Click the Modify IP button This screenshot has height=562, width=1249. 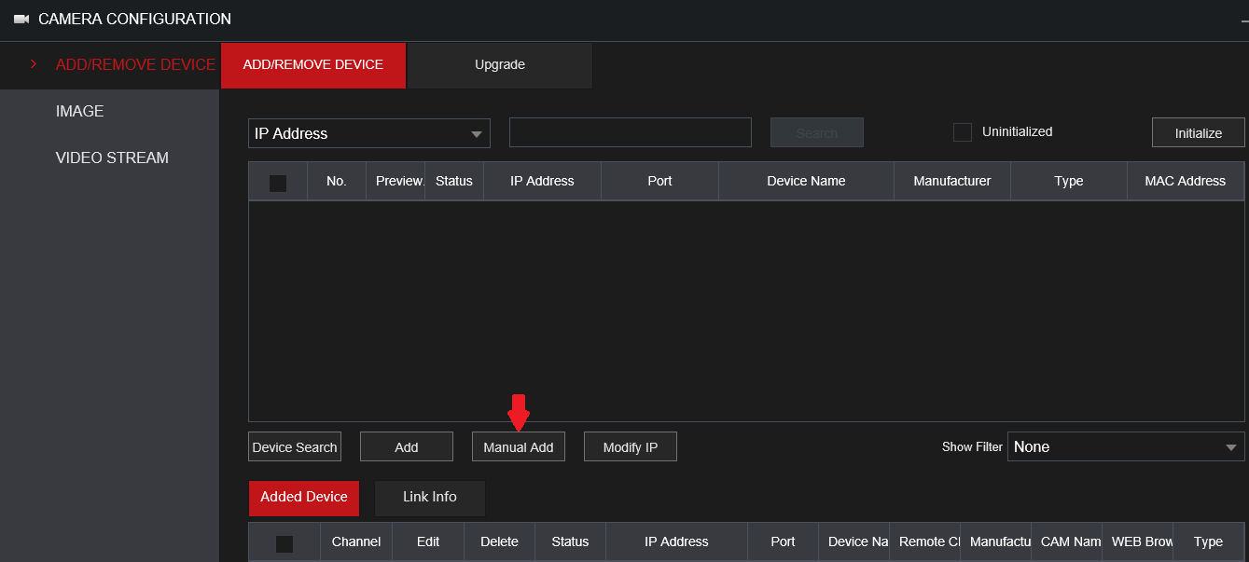[630, 446]
